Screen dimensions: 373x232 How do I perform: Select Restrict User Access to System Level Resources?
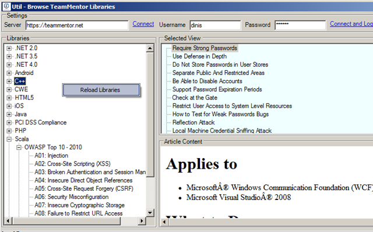232,106
